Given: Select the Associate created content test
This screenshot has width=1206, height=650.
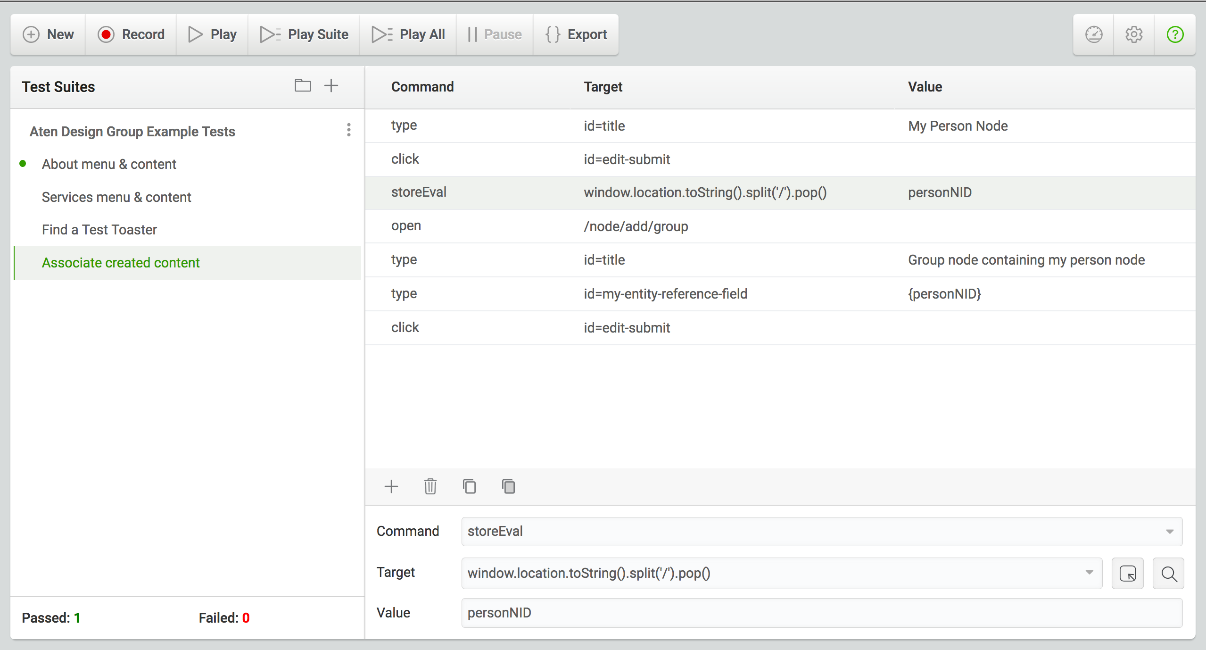Looking at the screenshot, I should 188,263.
